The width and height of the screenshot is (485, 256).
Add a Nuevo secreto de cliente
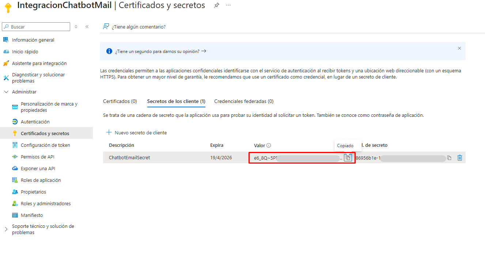136,133
